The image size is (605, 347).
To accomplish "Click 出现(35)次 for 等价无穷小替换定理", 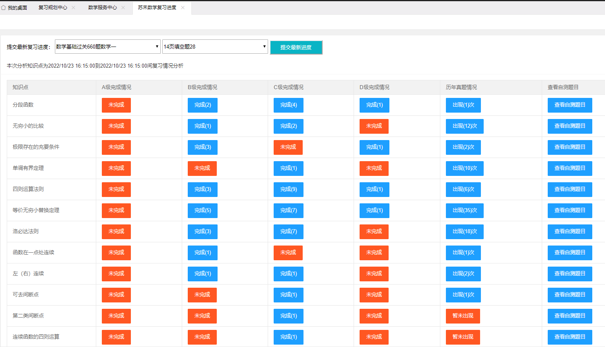I will 464,211.
